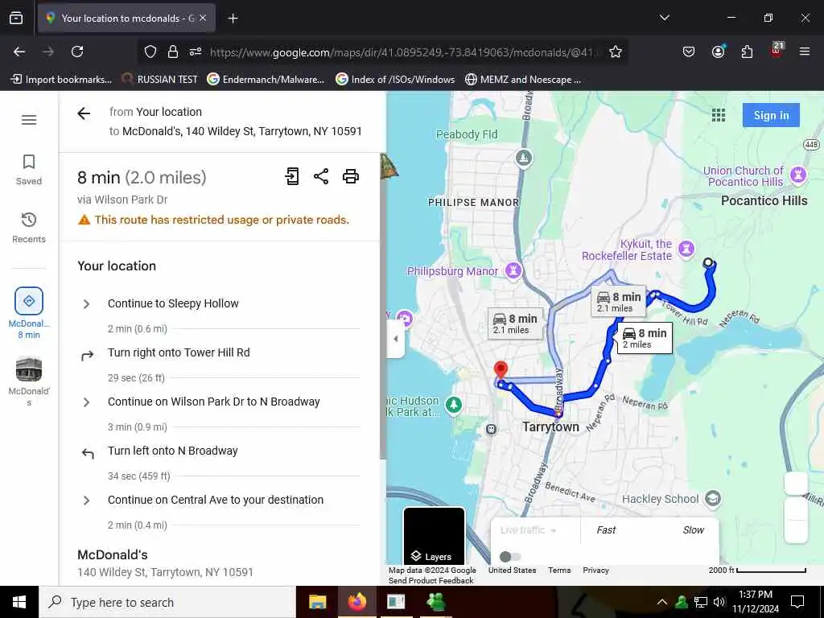Click the McDonald's destination red pin
824x618 pixels.
click(501, 370)
